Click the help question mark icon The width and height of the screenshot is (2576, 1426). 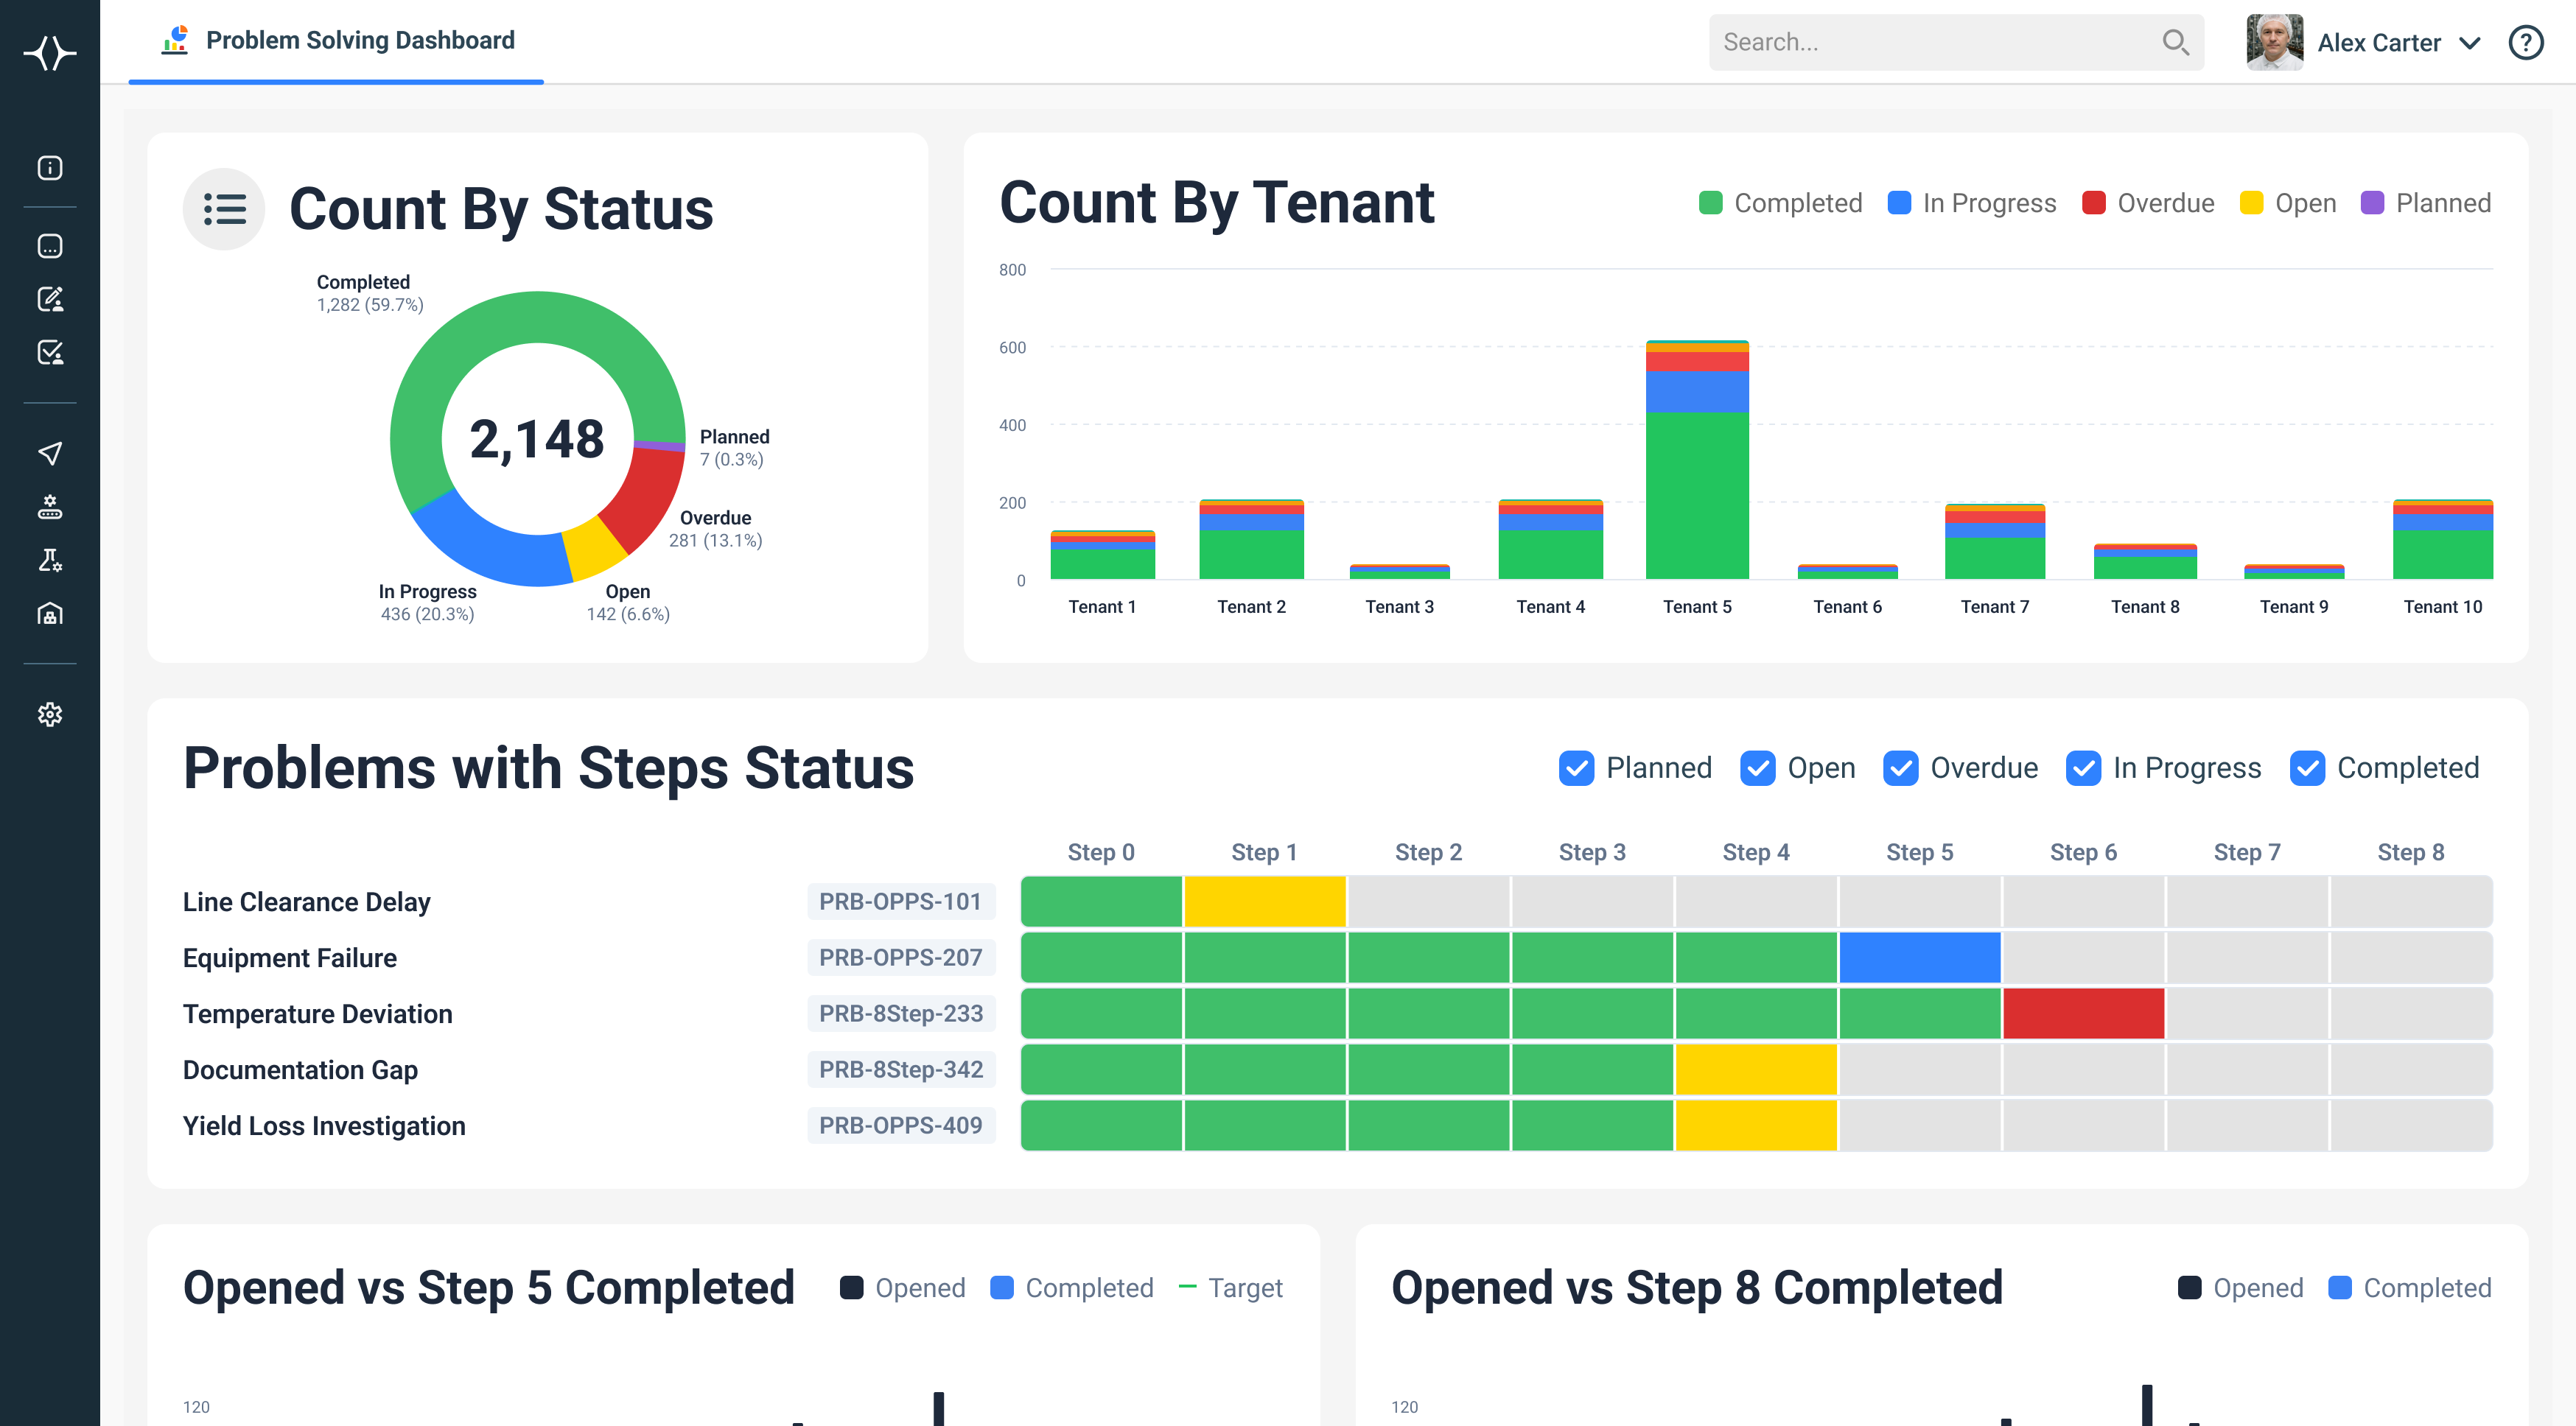tap(2525, 42)
